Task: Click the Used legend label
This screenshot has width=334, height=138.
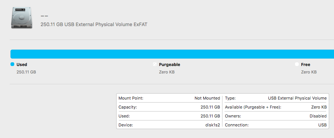Action: tap(22, 65)
